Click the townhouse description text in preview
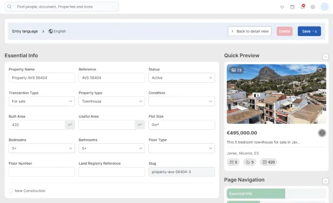This screenshot has height=203, width=333. pos(264,142)
